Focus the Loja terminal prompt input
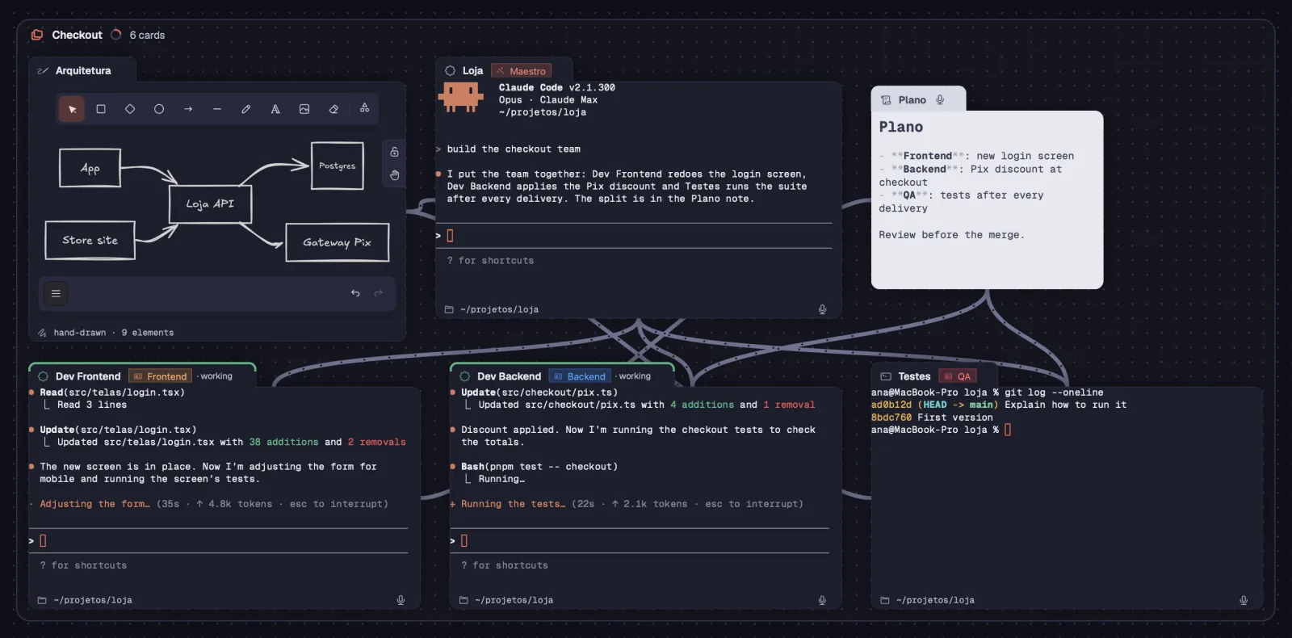1292x638 pixels. [634, 236]
